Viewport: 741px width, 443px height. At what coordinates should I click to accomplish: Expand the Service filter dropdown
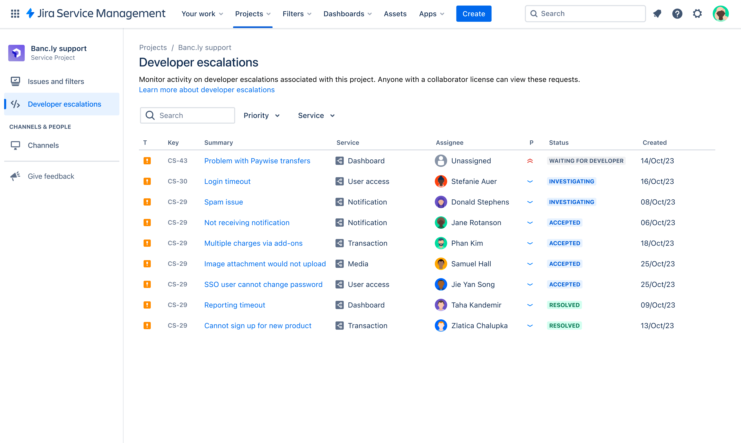click(x=316, y=115)
